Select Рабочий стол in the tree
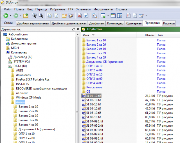The width and height of the screenshot is (180, 143). [x=18, y=34]
